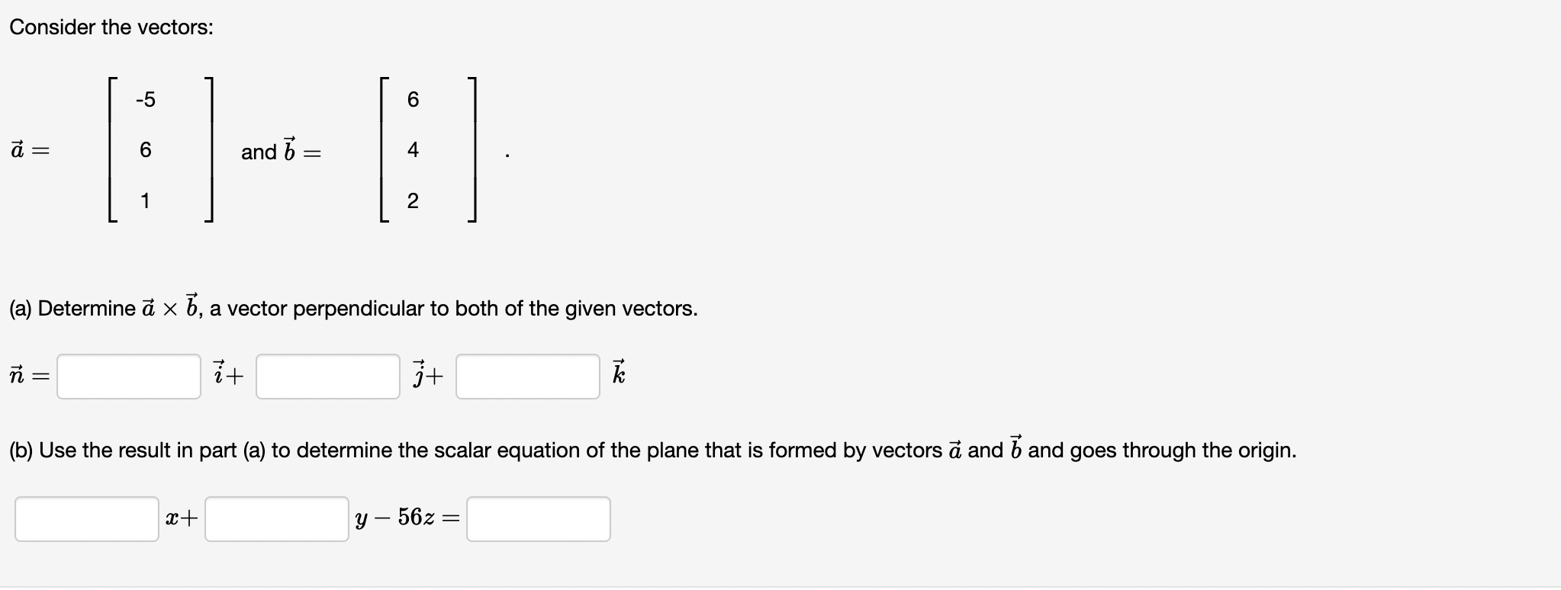
Task: Click the entry -5 in vector a
Action: pos(145,99)
